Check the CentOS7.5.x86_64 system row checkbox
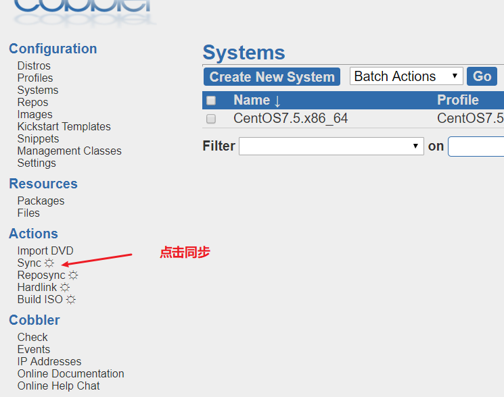The width and height of the screenshot is (504, 397). point(211,119)
